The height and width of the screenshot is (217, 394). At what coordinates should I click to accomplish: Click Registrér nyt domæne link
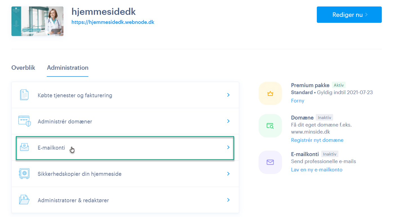tap(317, 140)
